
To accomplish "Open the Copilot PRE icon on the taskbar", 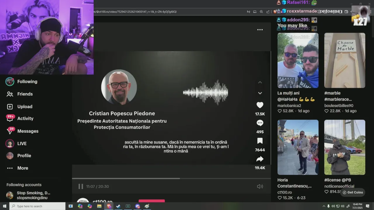I will (x=80, y=206).
